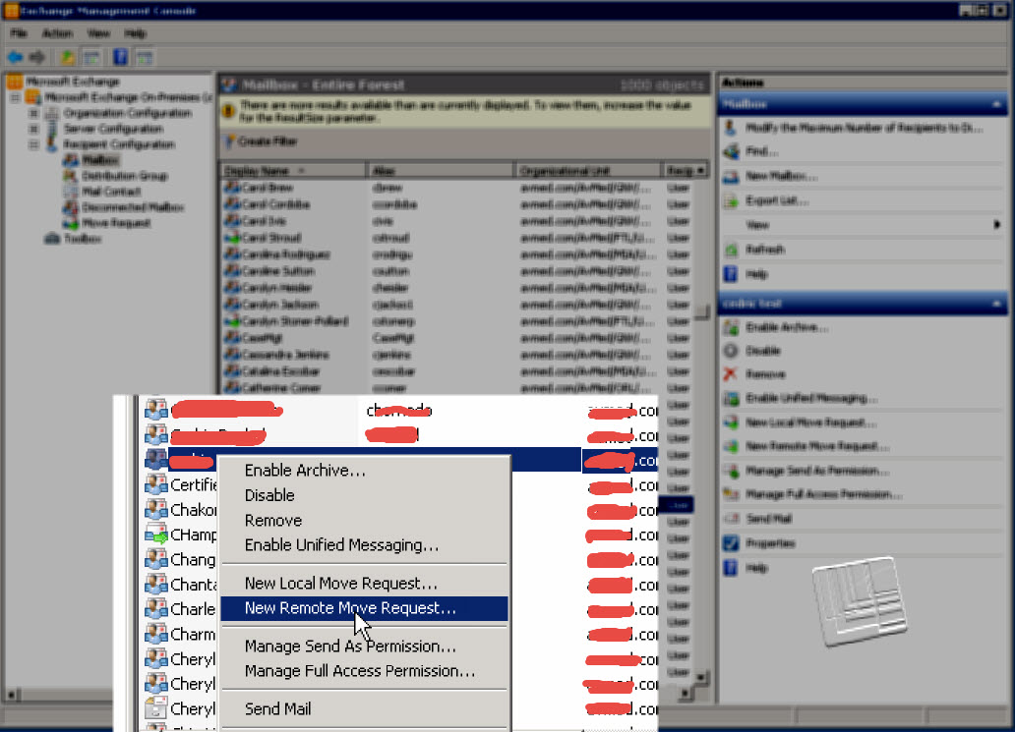Click the Refresh icon in Actions pane
The image size is (1015, 732).
pyautogui.click(x=731, y=250)
